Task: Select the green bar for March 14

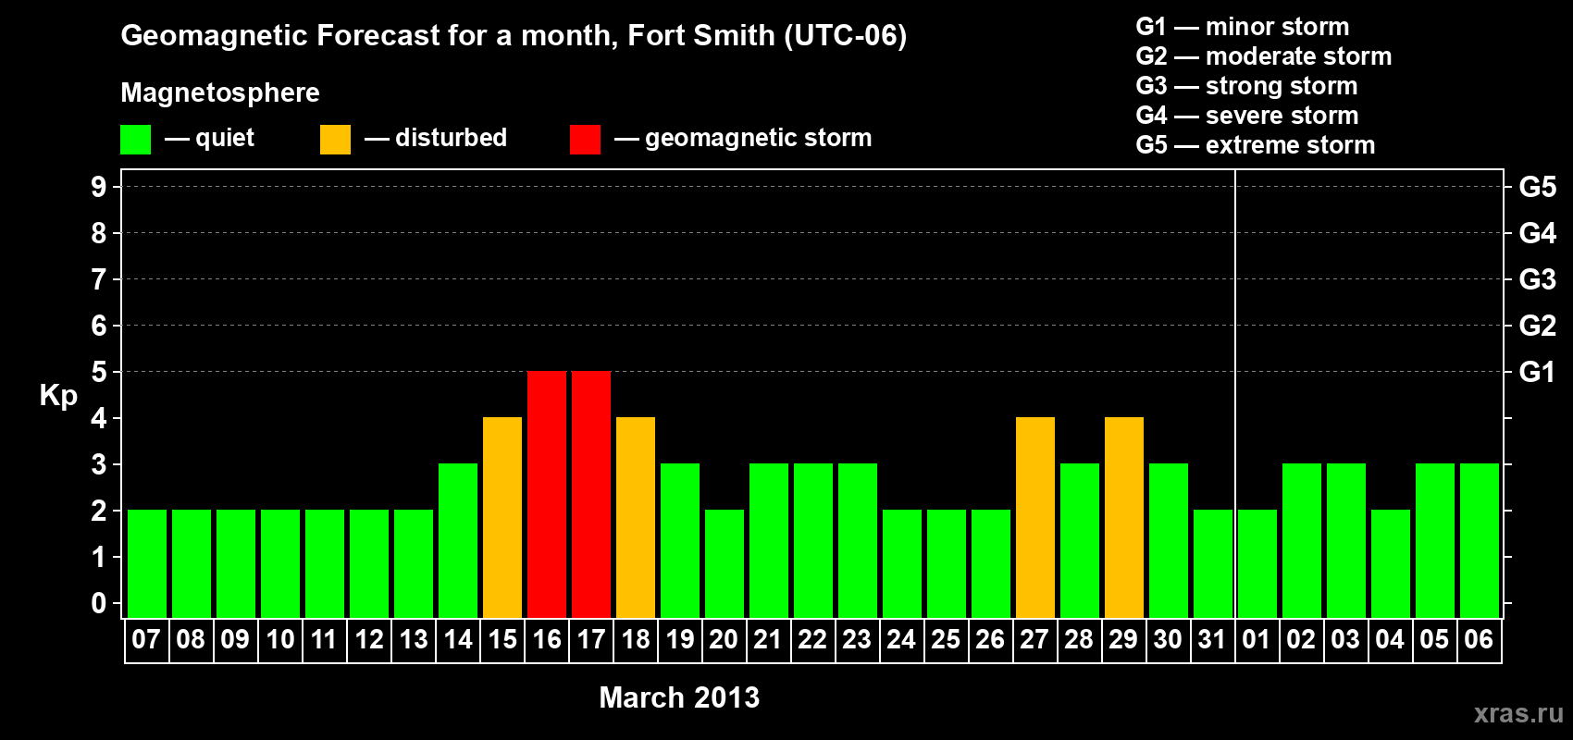Action: (x=458, y=541)
